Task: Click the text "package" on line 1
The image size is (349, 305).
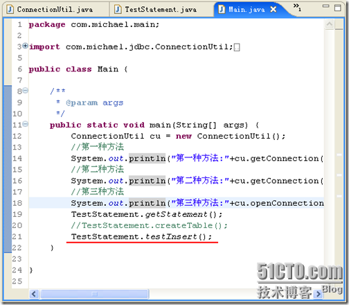Action: click(x=47, y=24)
